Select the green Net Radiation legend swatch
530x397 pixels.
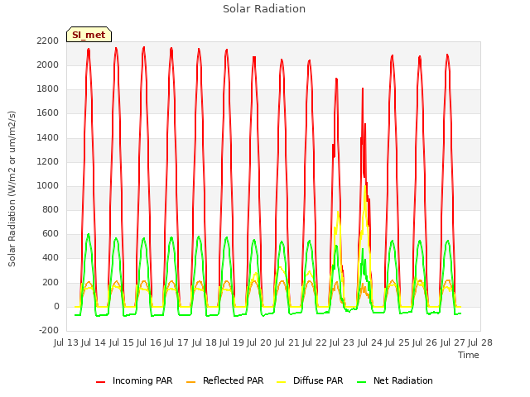point(362,382)
